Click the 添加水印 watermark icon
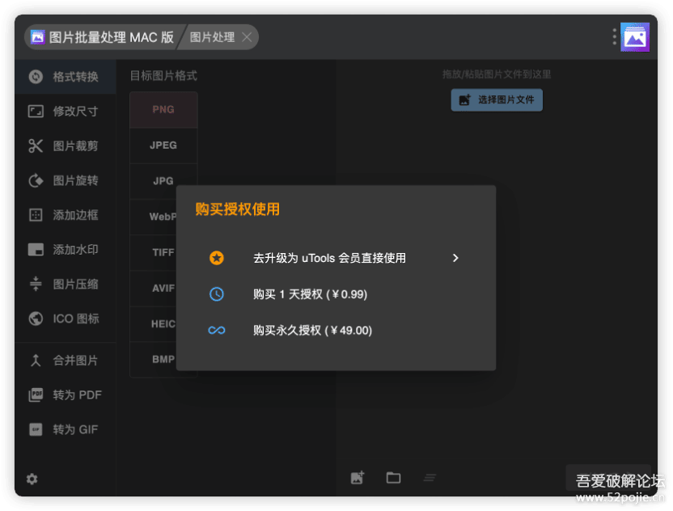The width and height of the screenshot is (673, 511). tap(36, 250)
